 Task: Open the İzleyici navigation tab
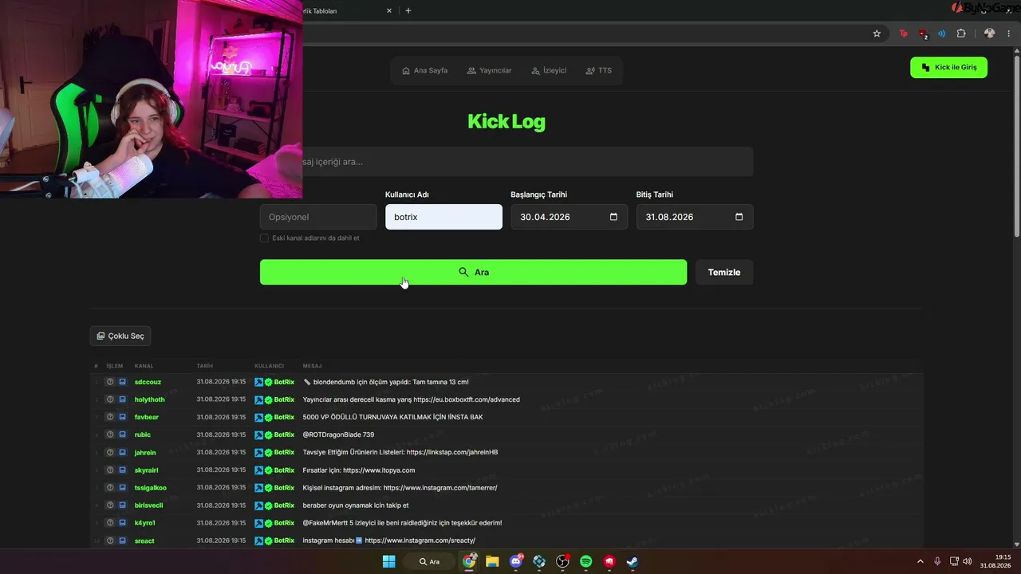pyautogui.click(x=549, y=70)
